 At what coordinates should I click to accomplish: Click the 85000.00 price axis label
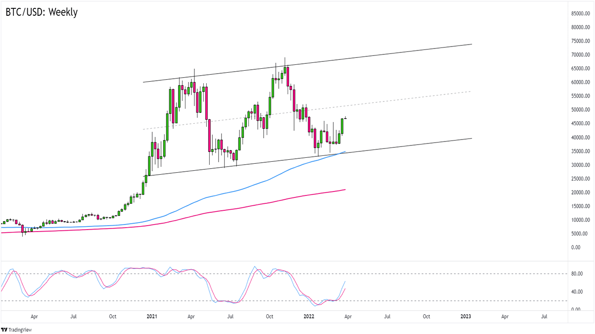click(x=580, y=13)
